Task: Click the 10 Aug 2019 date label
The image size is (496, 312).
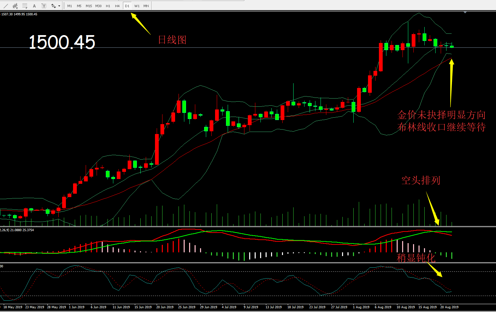Action: [x=406, y=307]
